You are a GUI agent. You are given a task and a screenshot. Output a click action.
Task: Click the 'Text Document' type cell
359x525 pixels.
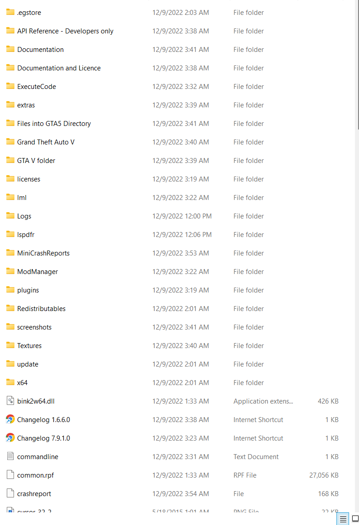pyautogui.click(x=256, y=457)
